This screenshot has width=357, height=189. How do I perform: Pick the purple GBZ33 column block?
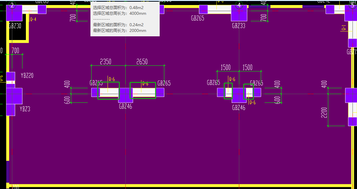click(x=239, y=13)
